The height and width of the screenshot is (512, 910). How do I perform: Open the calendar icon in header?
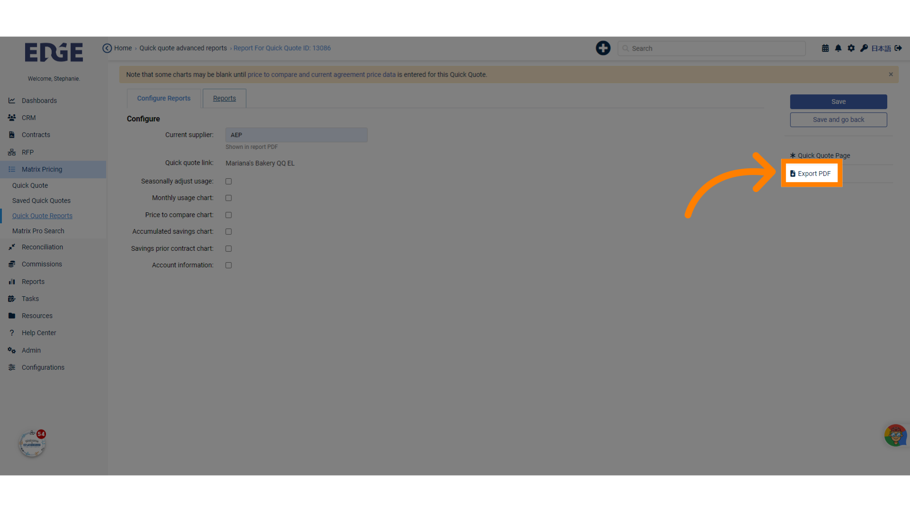coord(825,48)
